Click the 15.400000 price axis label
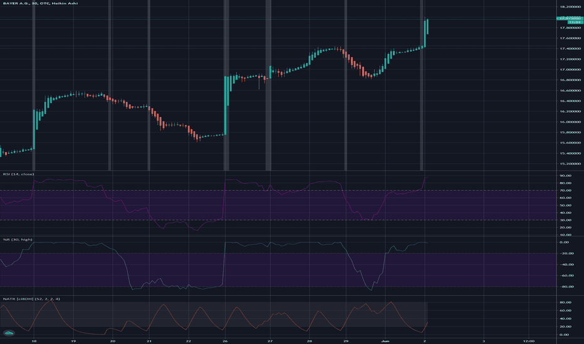This screenshot has height=344, width=584. [570, 153]
